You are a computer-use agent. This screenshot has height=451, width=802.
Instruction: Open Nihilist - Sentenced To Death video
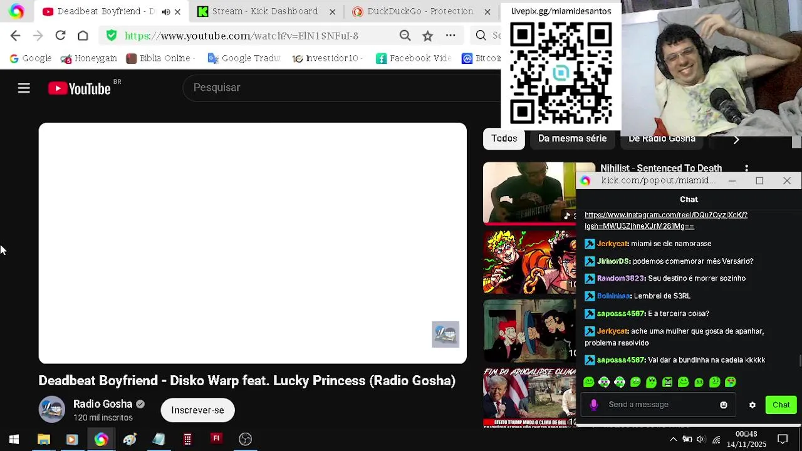point(661,168)
